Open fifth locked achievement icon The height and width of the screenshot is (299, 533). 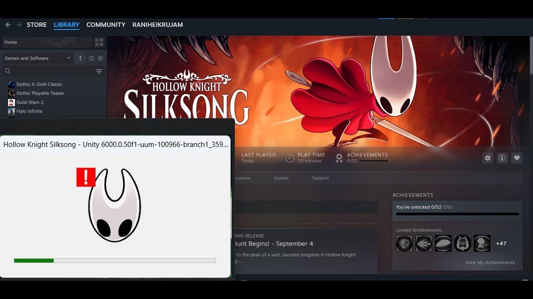click(482, 243)
